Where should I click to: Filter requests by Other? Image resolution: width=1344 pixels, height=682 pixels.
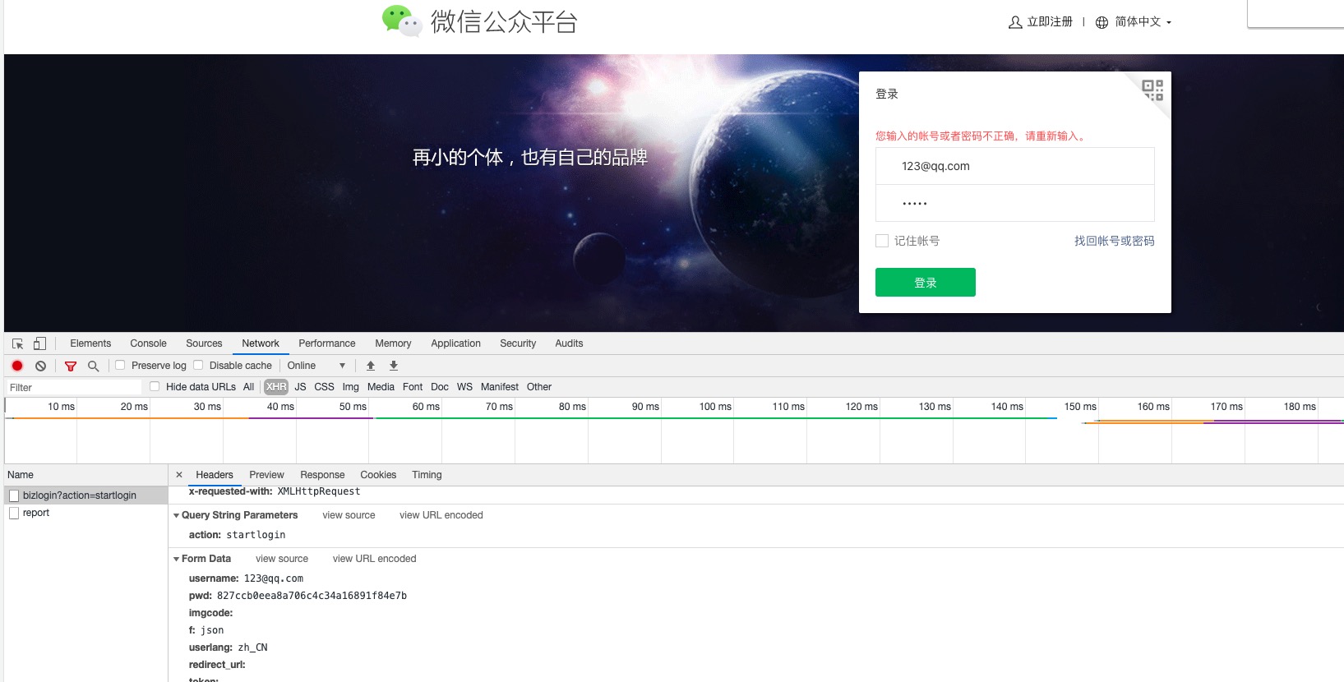539,387
